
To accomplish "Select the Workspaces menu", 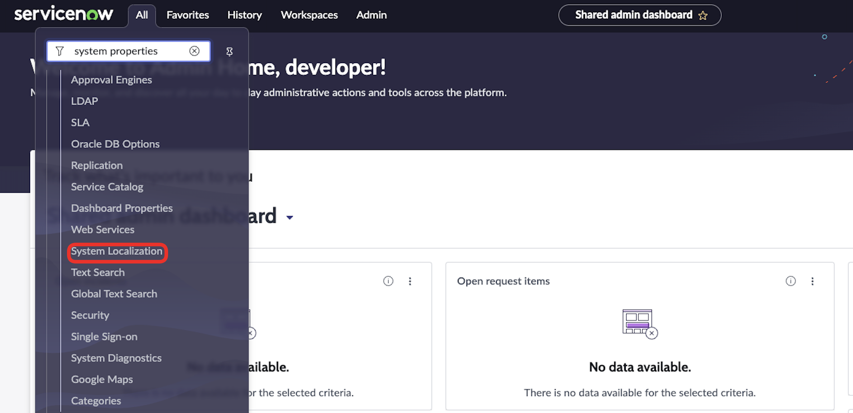I will (x=309, y=15).
